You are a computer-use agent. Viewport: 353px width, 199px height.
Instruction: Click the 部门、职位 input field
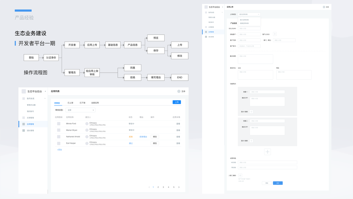tap(284, 40)
